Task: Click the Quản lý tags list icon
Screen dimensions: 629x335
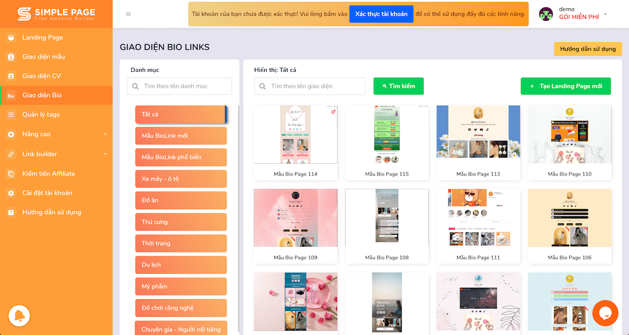Action: pos(11,115)
